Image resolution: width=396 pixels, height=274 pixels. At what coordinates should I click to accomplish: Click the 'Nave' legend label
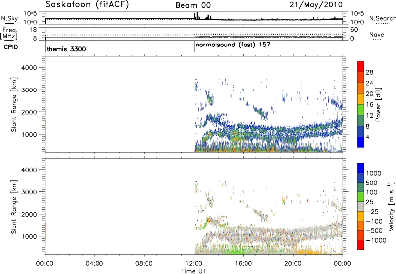click(377, 34)
